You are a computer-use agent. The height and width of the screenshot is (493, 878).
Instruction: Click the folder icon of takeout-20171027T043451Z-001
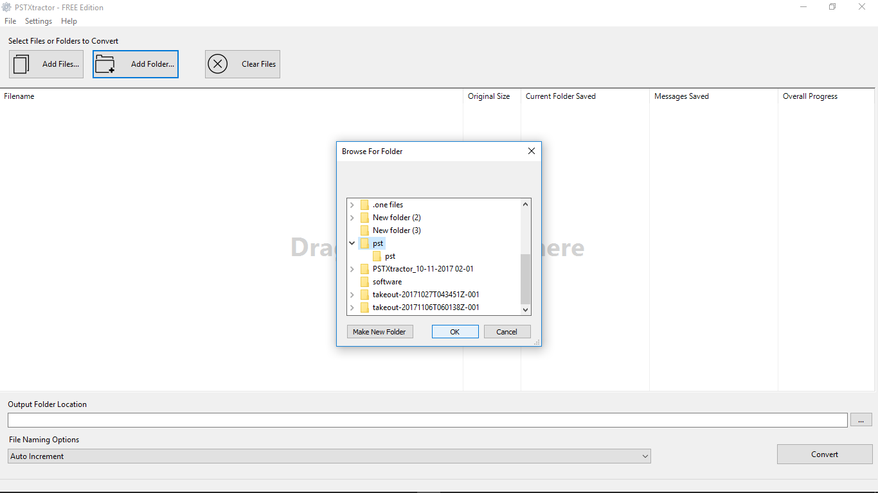[x=364, y=295]
